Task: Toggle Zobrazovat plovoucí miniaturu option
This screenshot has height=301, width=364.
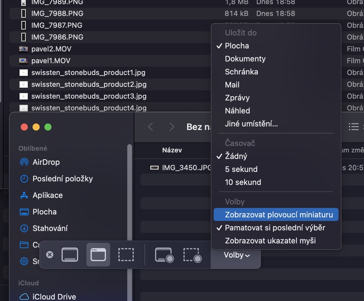Action: coord(279,215)
